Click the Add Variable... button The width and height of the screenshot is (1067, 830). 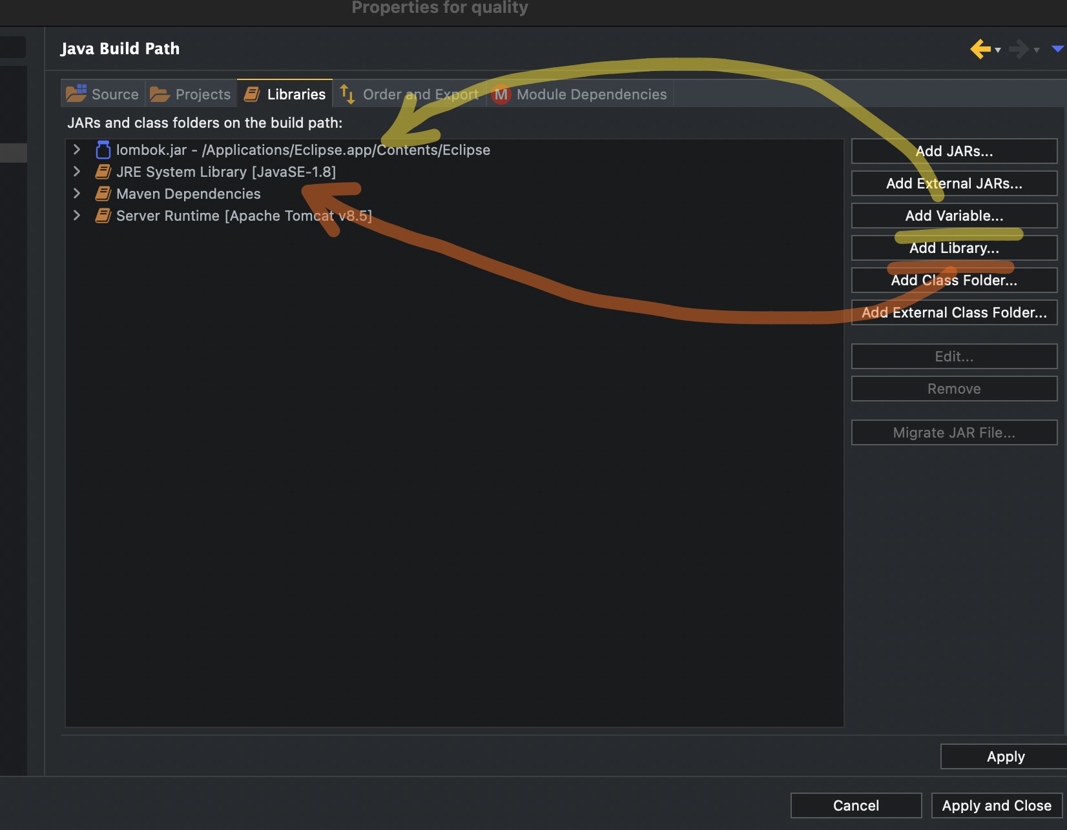(954, 216)
